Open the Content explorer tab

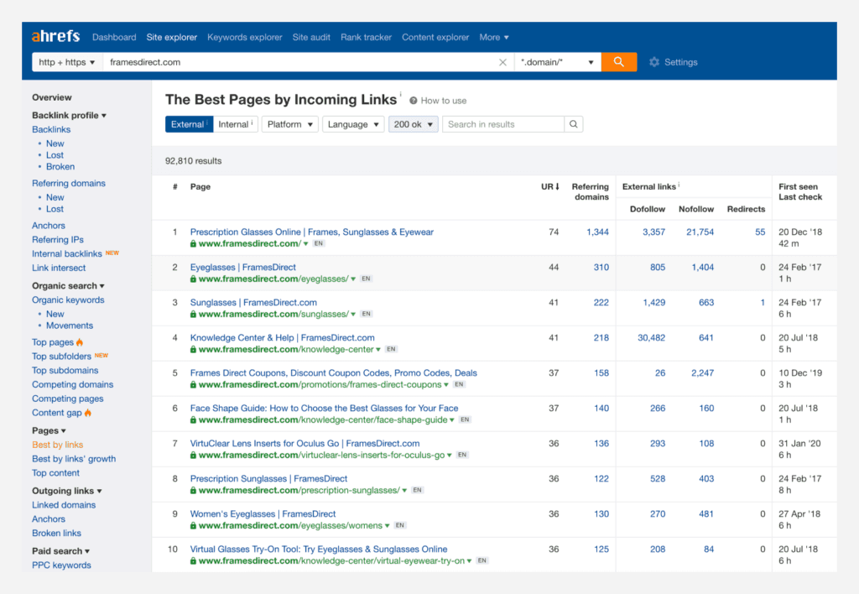pyautogui.click(x=435, y=37)
